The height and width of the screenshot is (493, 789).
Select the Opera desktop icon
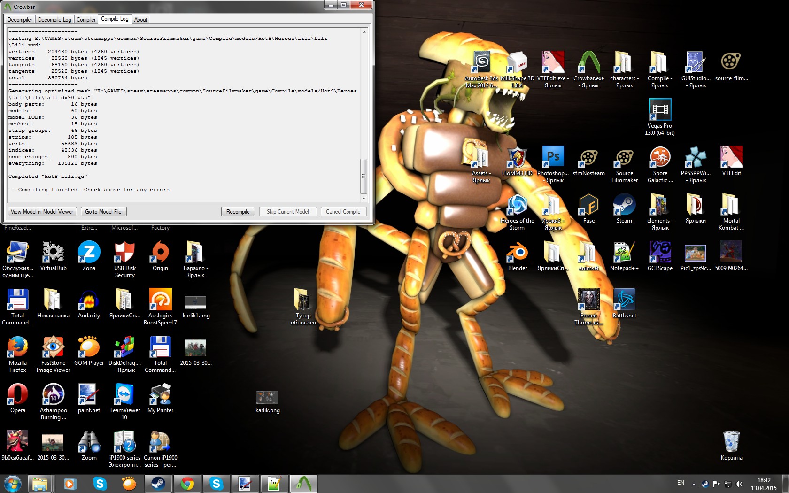click(17, 398)
